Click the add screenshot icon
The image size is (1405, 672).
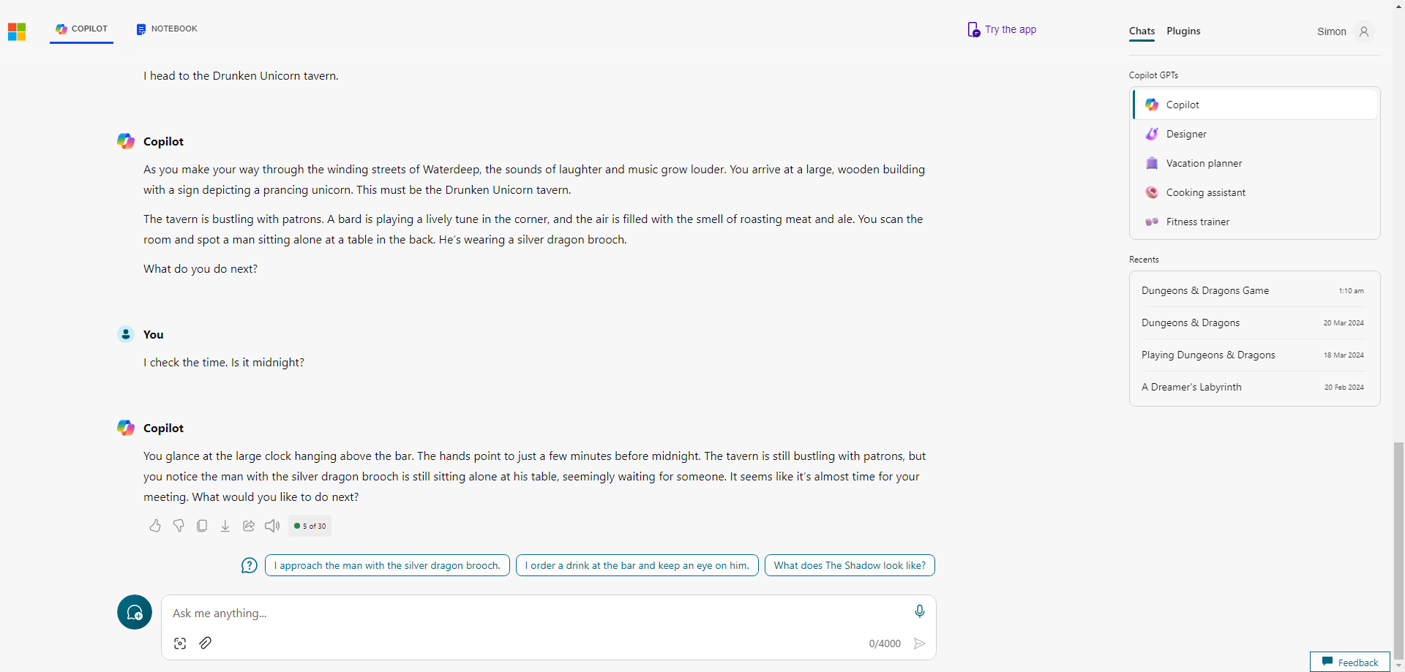tap(180, 643)
